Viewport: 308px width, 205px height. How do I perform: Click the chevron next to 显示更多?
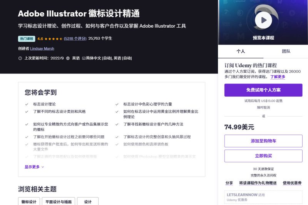pos(43,167)
